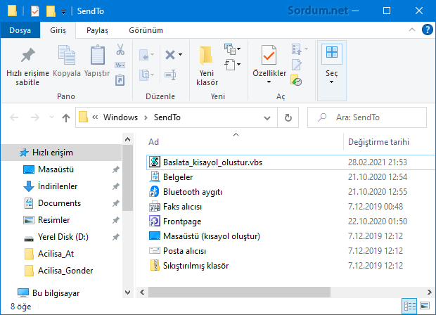Image resolution: width=436 pixels, height=315 pixels.
Task: Click the up arrow navigation button
Action: click(66, 117)
